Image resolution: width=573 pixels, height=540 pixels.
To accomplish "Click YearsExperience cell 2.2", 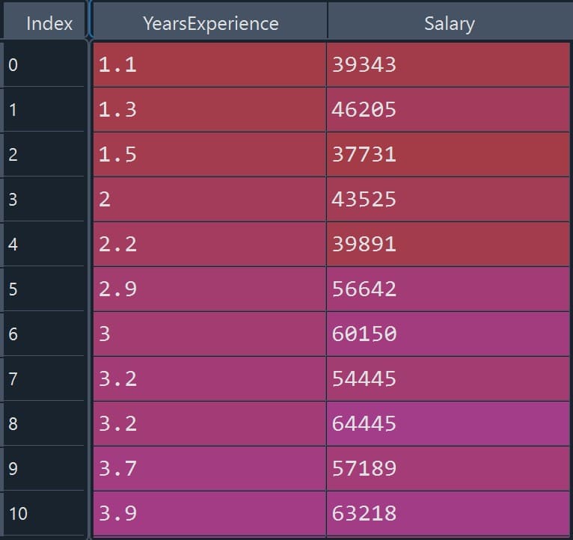I will tap(209, 245).
